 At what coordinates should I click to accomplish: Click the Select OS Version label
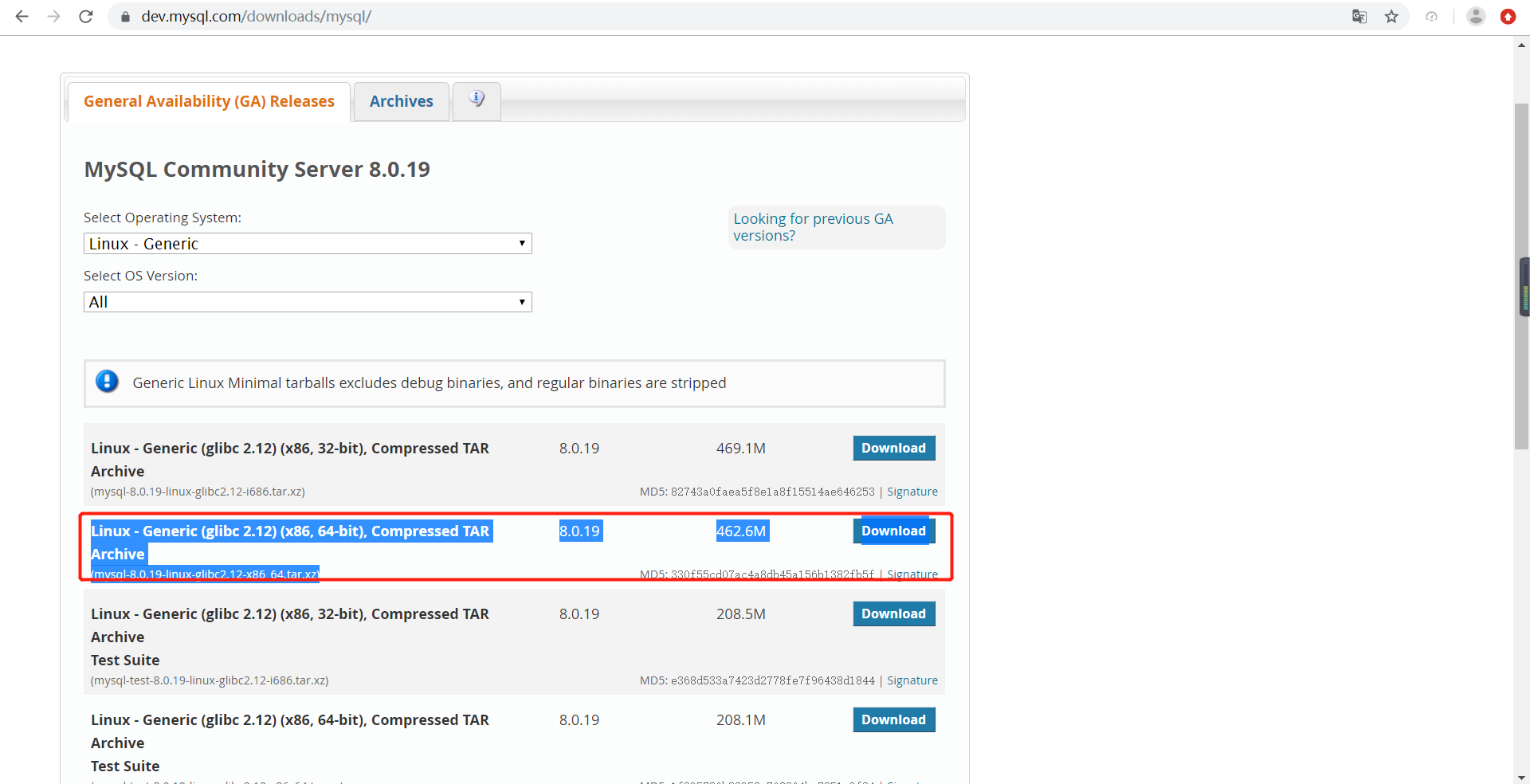coord(140,276)
